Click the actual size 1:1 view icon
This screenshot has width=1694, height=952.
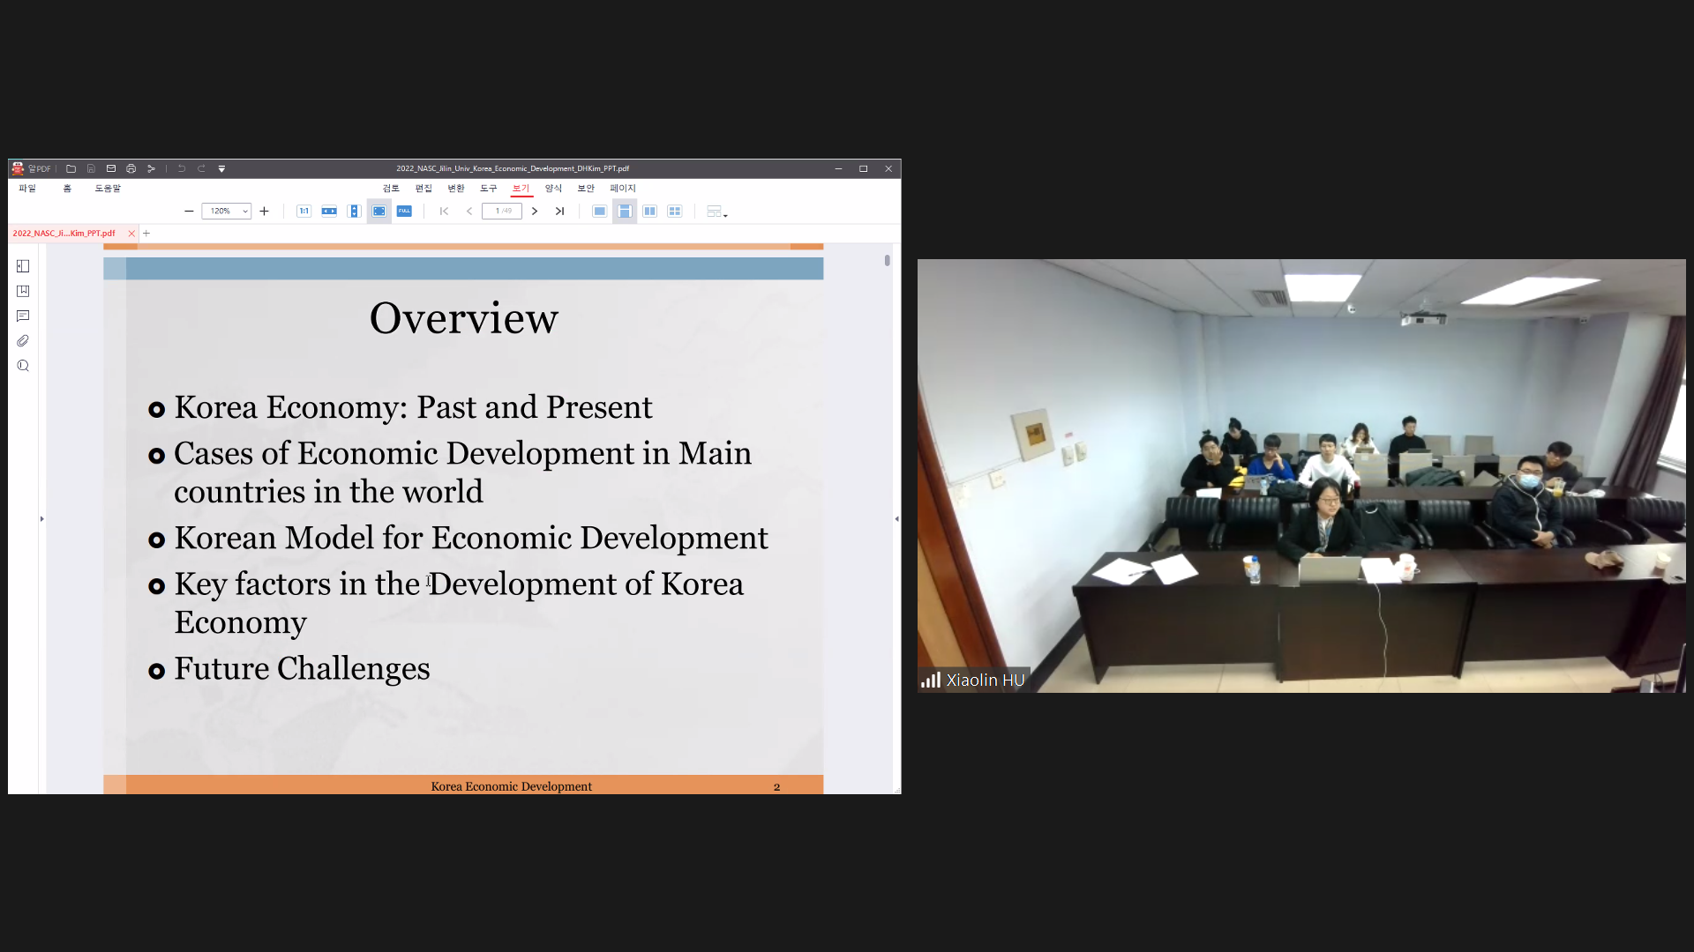pos(304,212)
